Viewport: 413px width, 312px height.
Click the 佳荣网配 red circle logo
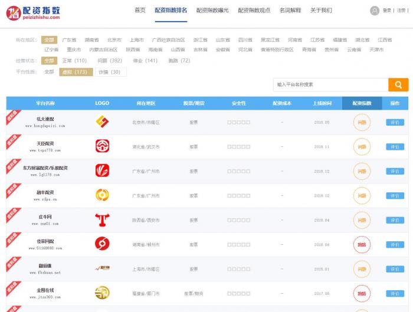(102, 244)
